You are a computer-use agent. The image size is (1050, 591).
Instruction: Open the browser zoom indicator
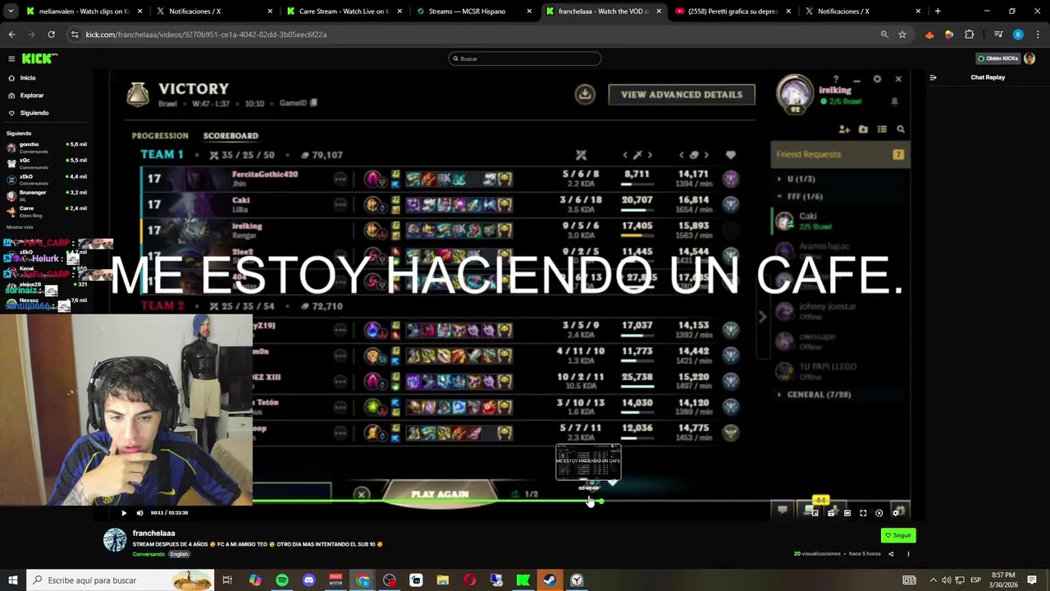pyautogui.click(x=884, y=34)
